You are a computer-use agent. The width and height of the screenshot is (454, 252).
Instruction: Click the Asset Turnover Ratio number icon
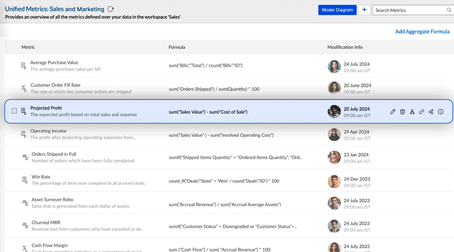[x=25, y=203]
